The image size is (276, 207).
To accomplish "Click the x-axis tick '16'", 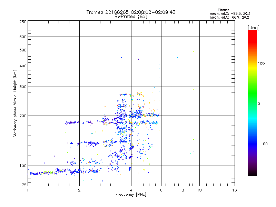I will point(235,190).
